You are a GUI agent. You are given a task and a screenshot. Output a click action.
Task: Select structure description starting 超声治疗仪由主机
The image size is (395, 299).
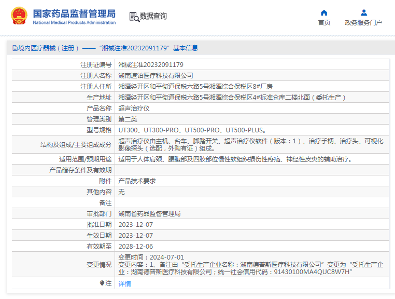(251, 145)
